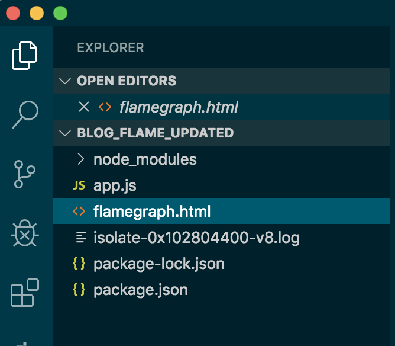Open the Source Control branch icon
The image size is (395, 346).
coord(24,174)
